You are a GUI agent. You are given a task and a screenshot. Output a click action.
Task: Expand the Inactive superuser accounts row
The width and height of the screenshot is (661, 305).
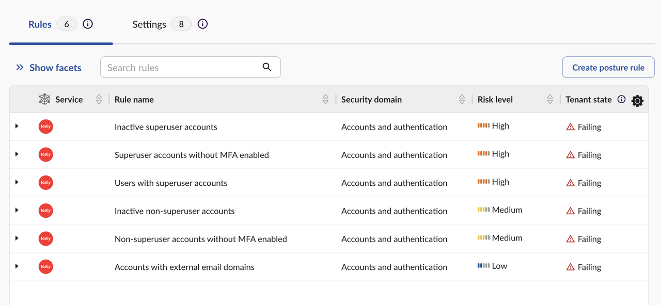point(17,126)
